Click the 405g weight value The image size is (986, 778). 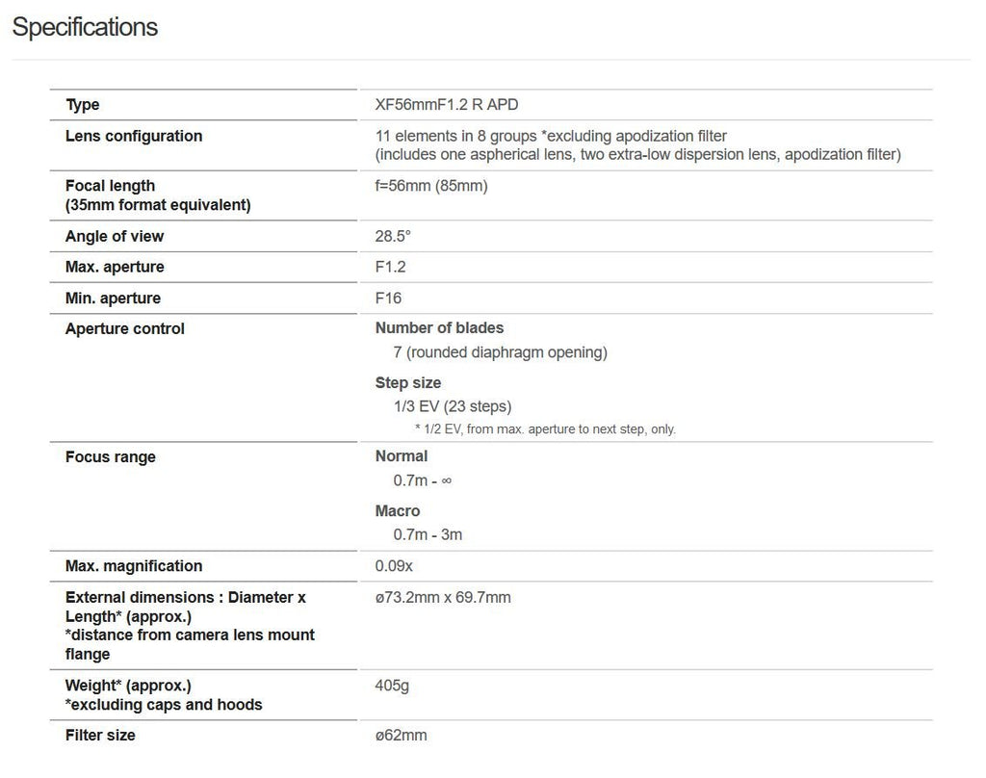click(392, 686)
